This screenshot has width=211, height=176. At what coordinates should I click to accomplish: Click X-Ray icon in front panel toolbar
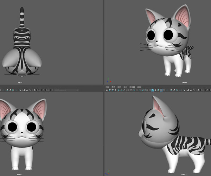[24, 90]
